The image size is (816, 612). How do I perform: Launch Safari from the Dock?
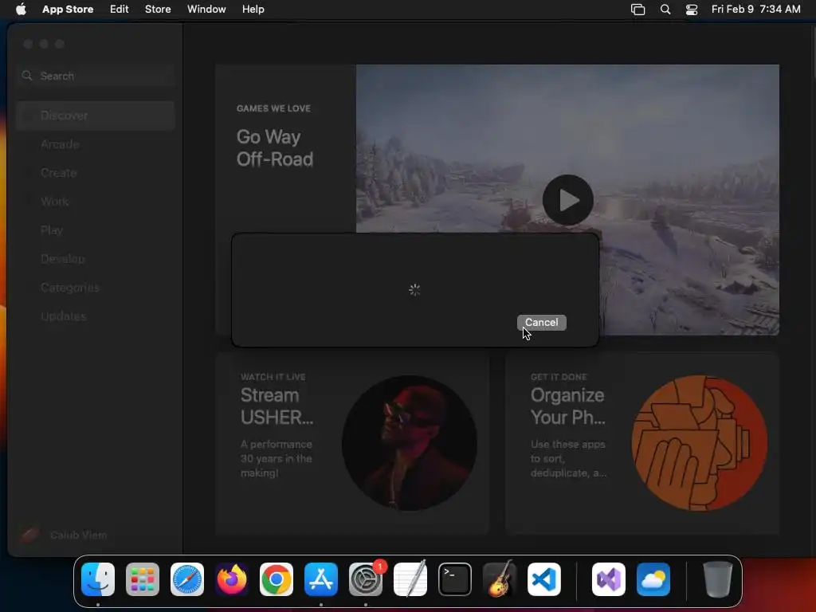point(187,579)
